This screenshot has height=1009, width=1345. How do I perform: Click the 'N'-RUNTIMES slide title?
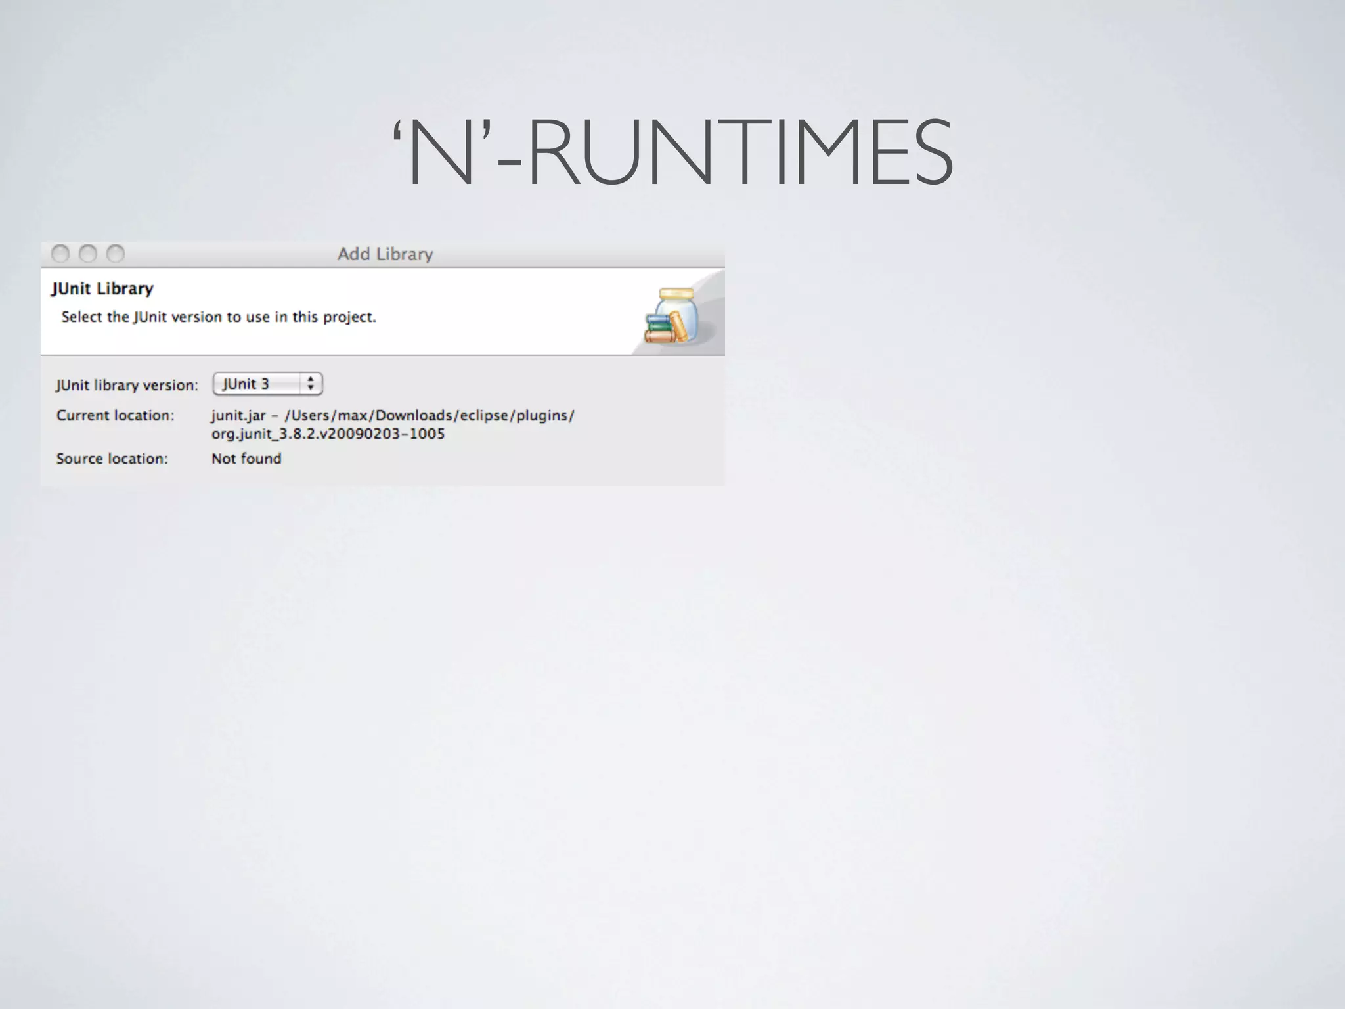tap(672, 152)
